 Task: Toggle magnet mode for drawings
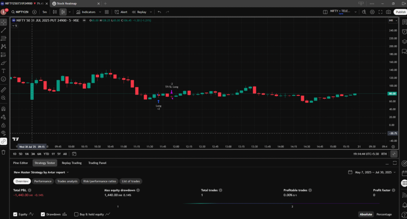click(x=4, y=109)
